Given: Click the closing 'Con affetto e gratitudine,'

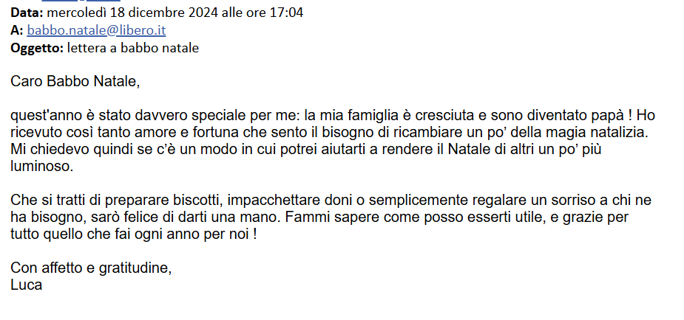Looking at the screenshot, I should click(x=91, y=268).
